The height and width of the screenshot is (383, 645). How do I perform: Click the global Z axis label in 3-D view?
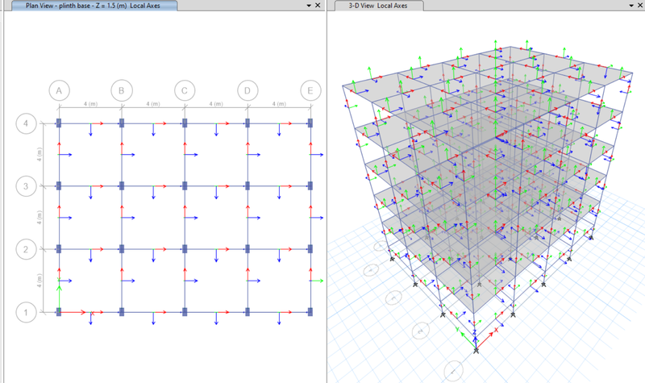click(x=474, y=332)
